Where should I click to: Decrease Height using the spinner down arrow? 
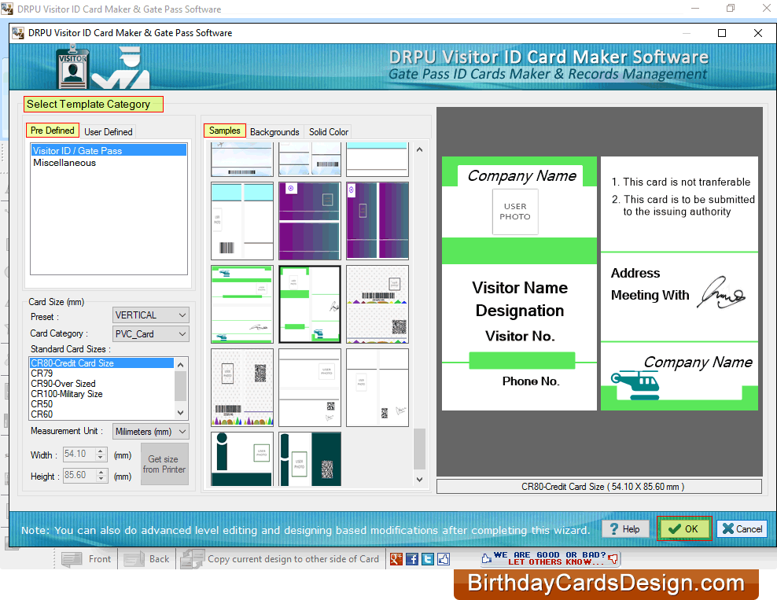101,479
